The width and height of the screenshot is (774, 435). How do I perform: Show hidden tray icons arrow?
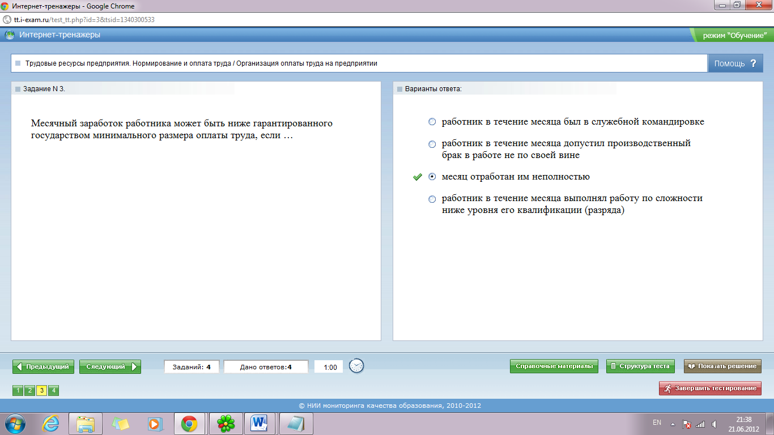pyautogui.click(x=673, y=424)
